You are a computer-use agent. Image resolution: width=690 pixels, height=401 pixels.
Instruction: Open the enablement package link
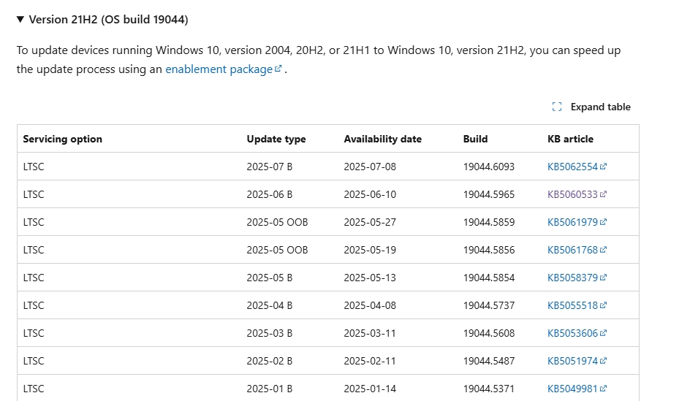(x=224, y=69)
